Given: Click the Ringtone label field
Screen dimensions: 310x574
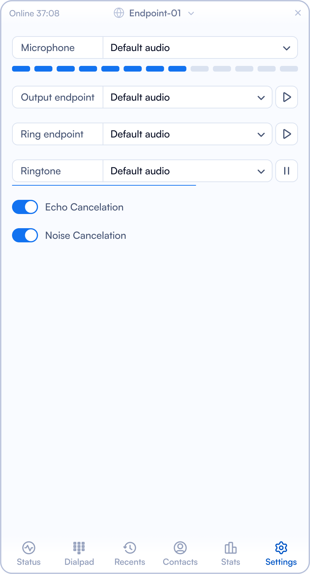Looking at the screenshot, I should point(57,171).
